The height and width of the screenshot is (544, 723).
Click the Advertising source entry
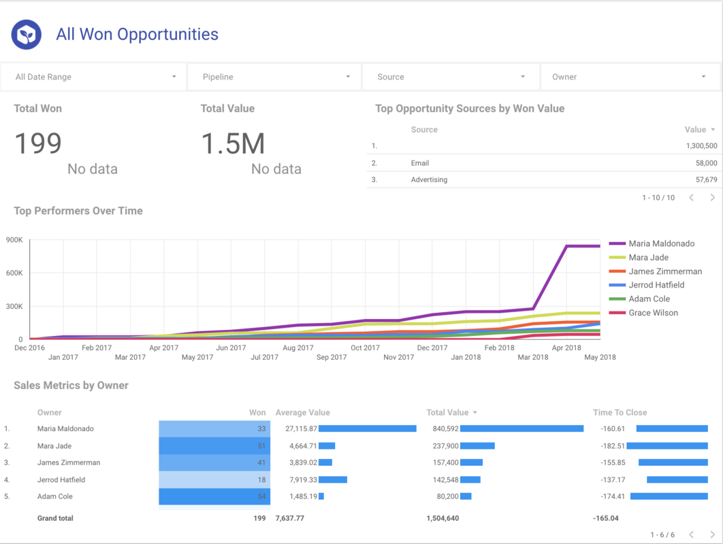pos(428,180)
